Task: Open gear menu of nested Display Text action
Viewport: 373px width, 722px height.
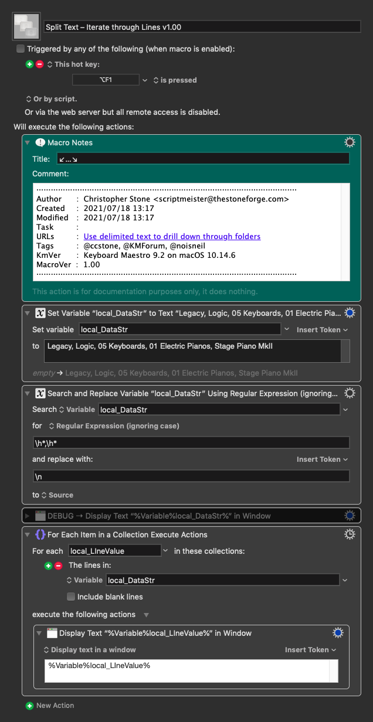Action: (x=338, y=633)
